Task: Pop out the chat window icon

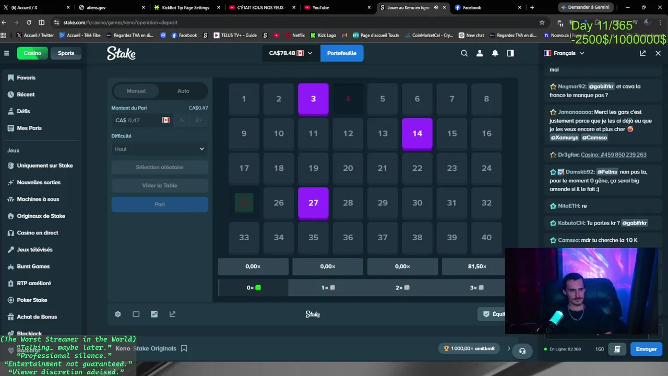Action: [x=642, y=53]
